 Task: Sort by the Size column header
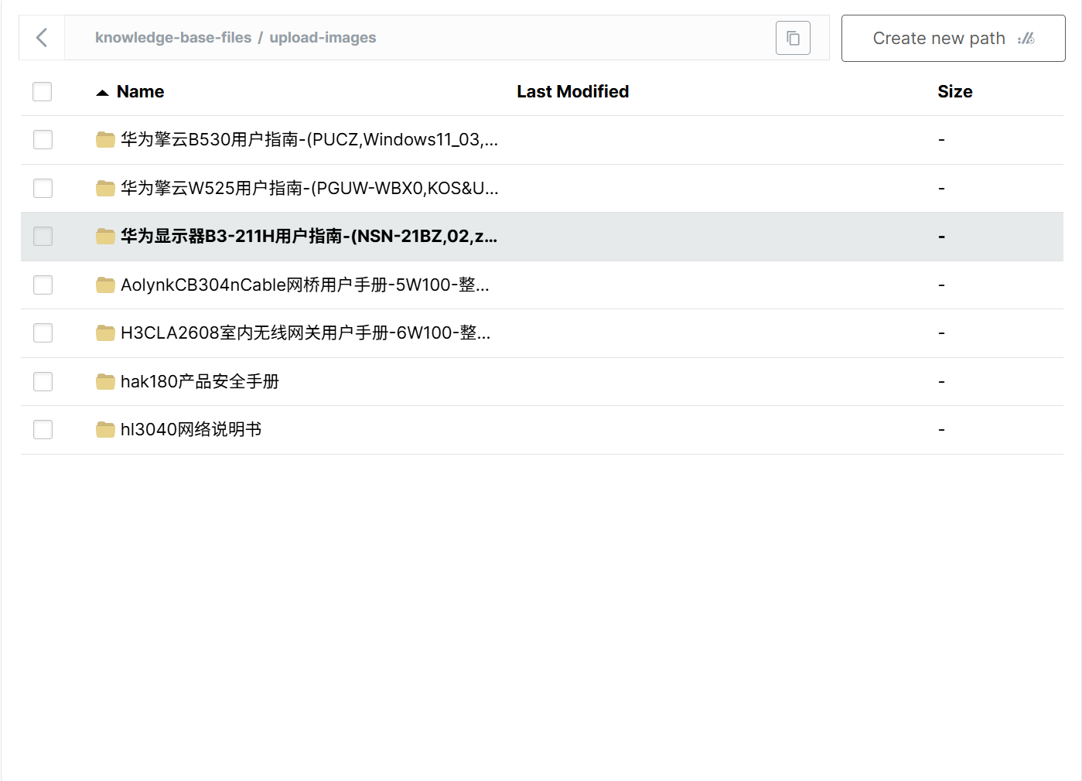[955, 92]
